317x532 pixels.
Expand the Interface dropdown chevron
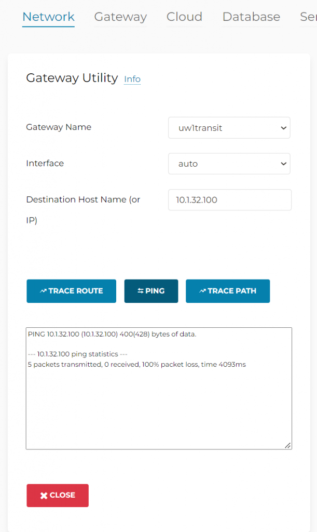click(x=283, y=164)
